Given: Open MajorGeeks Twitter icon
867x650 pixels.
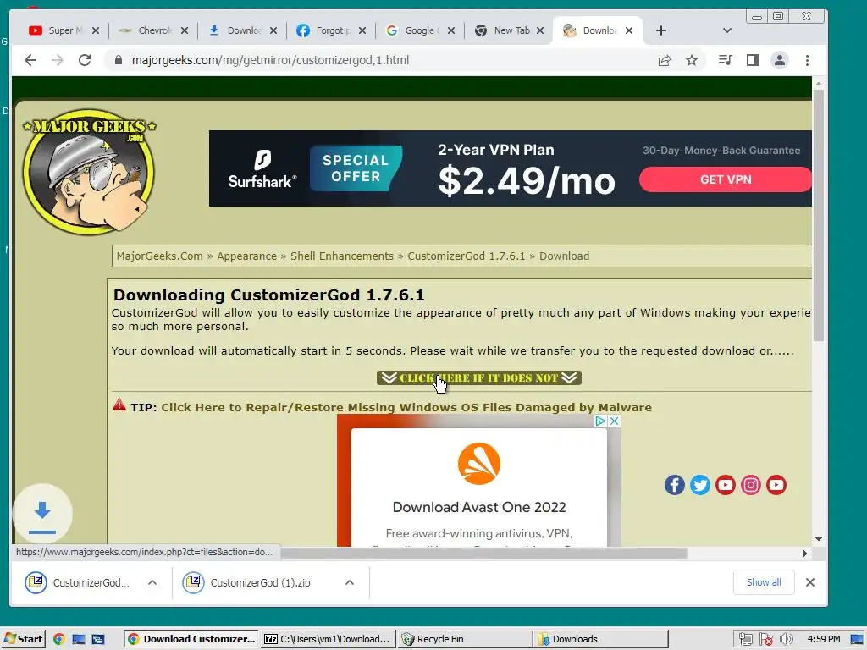Looking at the screenshot, I should tap(700, 485).
